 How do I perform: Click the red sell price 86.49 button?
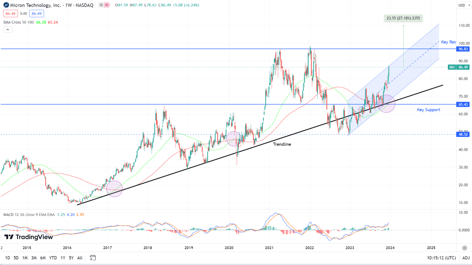pyautogui.click(x=10, y=13)
